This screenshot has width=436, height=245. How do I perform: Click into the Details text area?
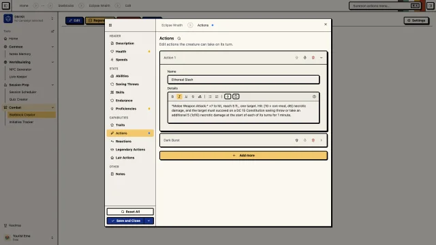pos(243,112)
